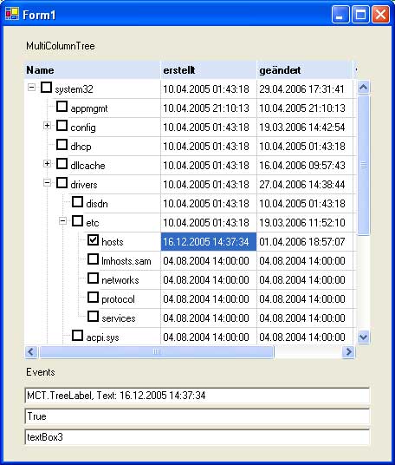This screenshot has width=395, height=465.
Task: Close the Form1 window
Action: pyautogui.click(x=380, y=14)
